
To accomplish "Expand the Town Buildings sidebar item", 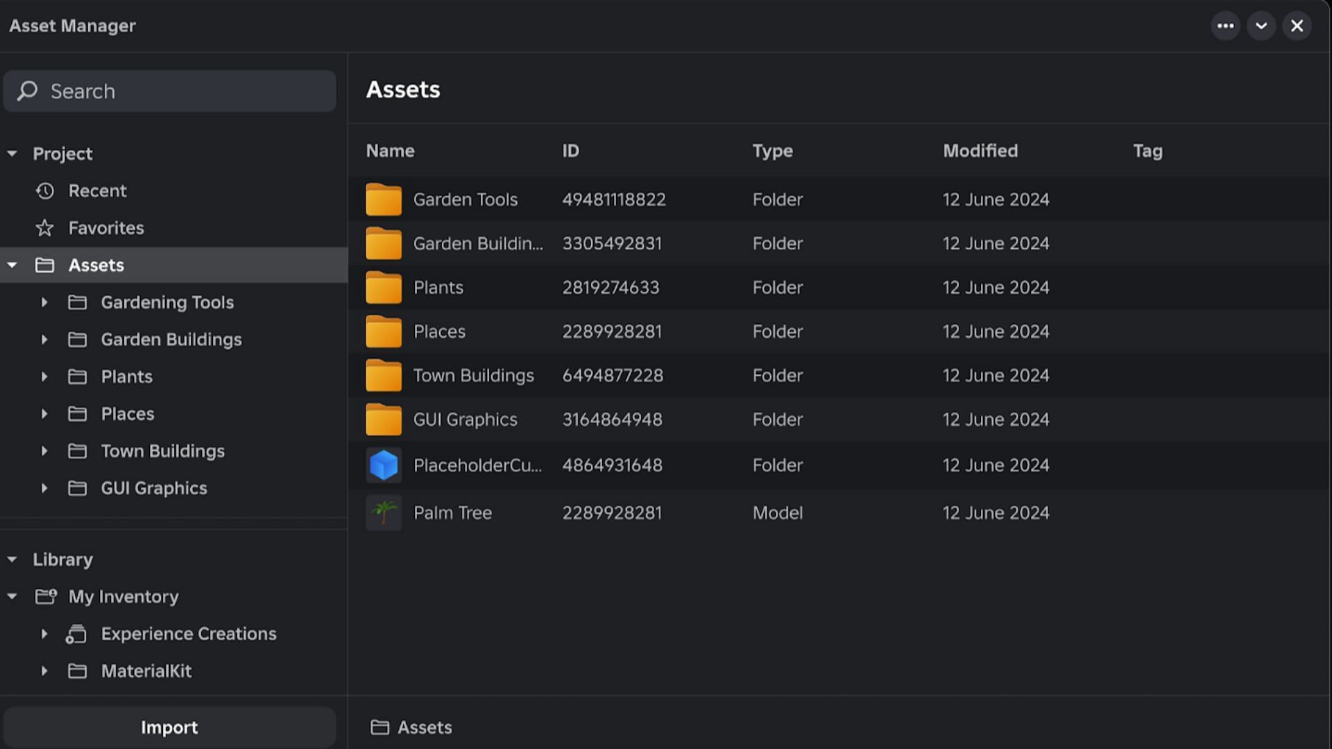I will point(44,450).
